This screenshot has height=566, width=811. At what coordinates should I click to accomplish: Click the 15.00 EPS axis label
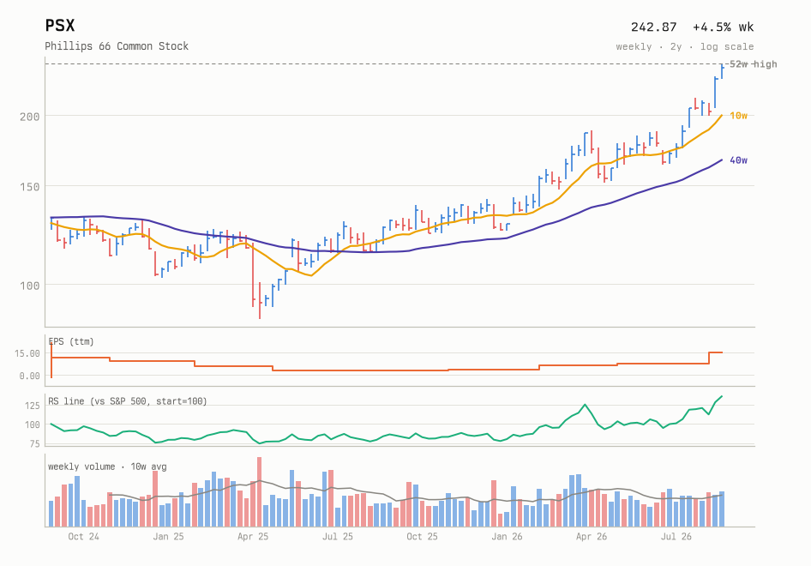[x=27, y=353]
